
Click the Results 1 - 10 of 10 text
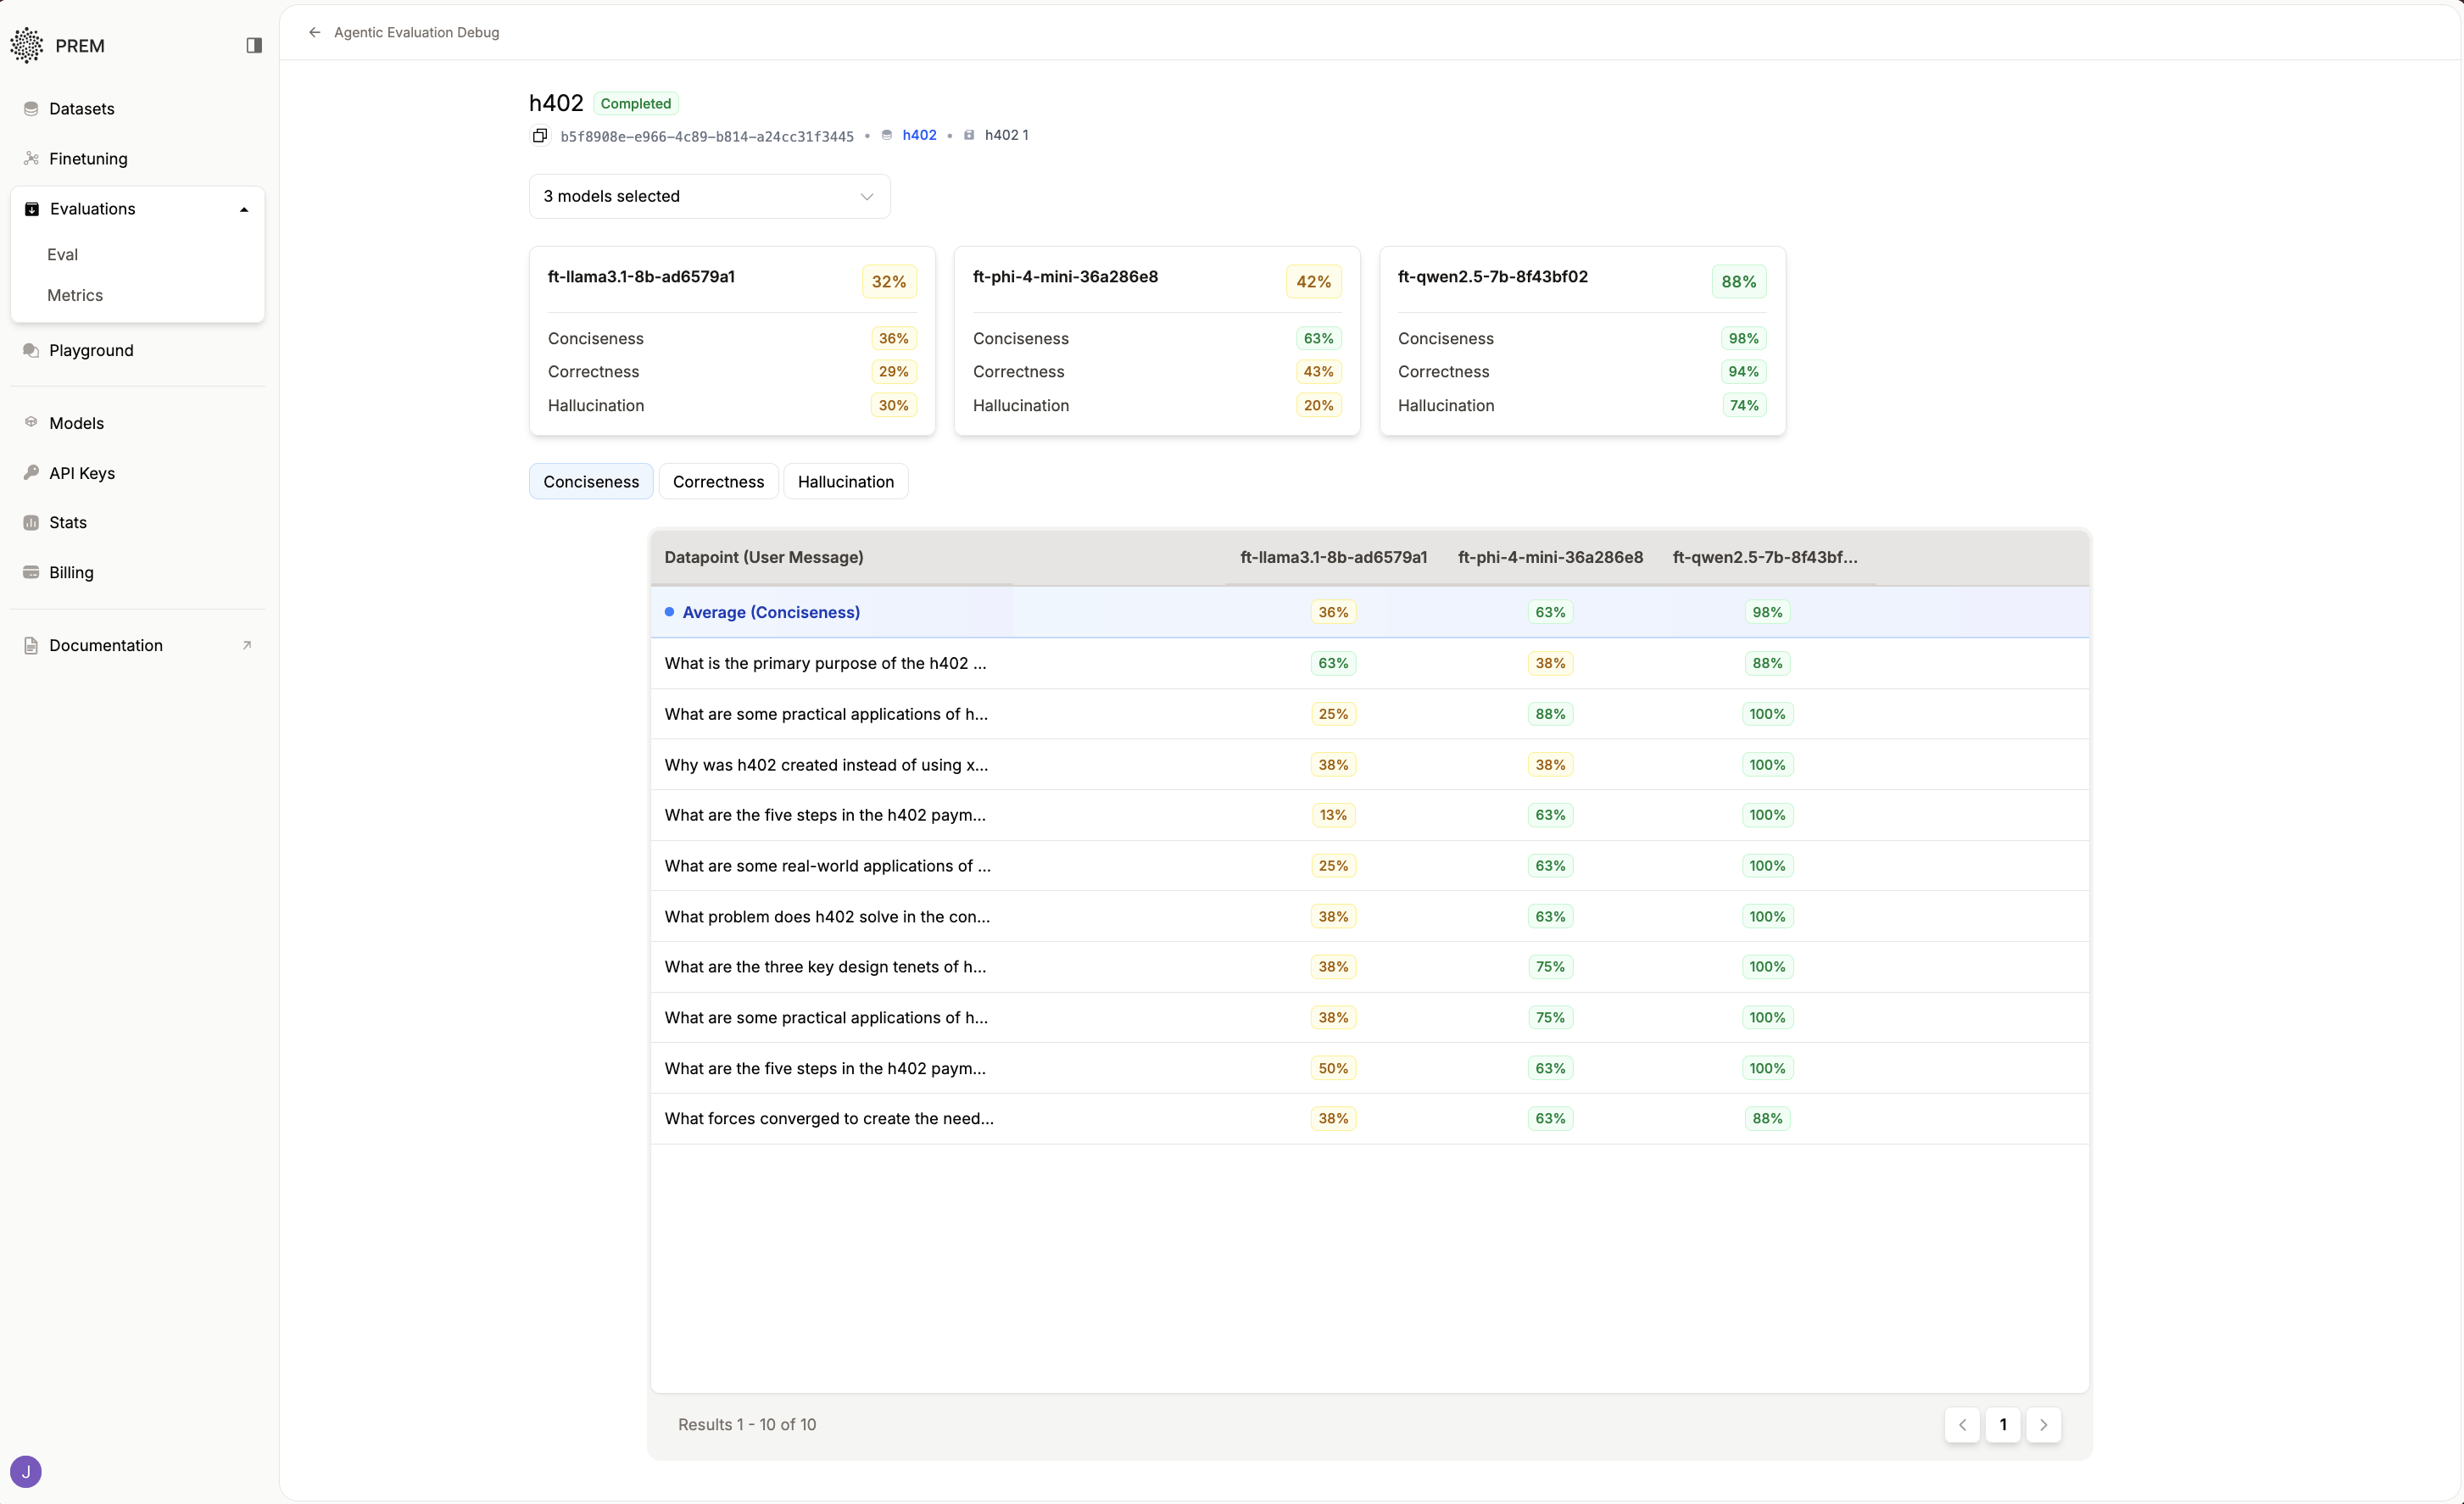coord(747,1424)
